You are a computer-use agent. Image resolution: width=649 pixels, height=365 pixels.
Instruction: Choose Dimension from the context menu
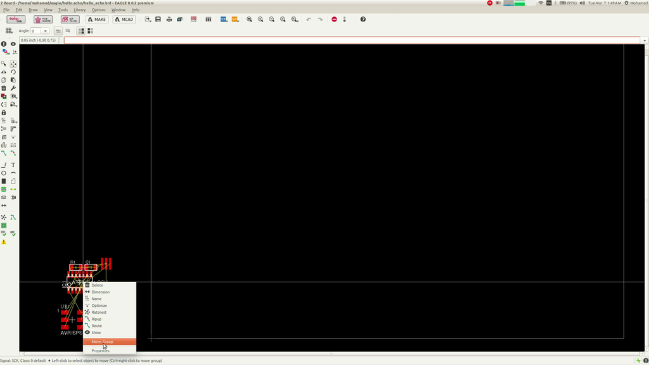coord(110,292)
